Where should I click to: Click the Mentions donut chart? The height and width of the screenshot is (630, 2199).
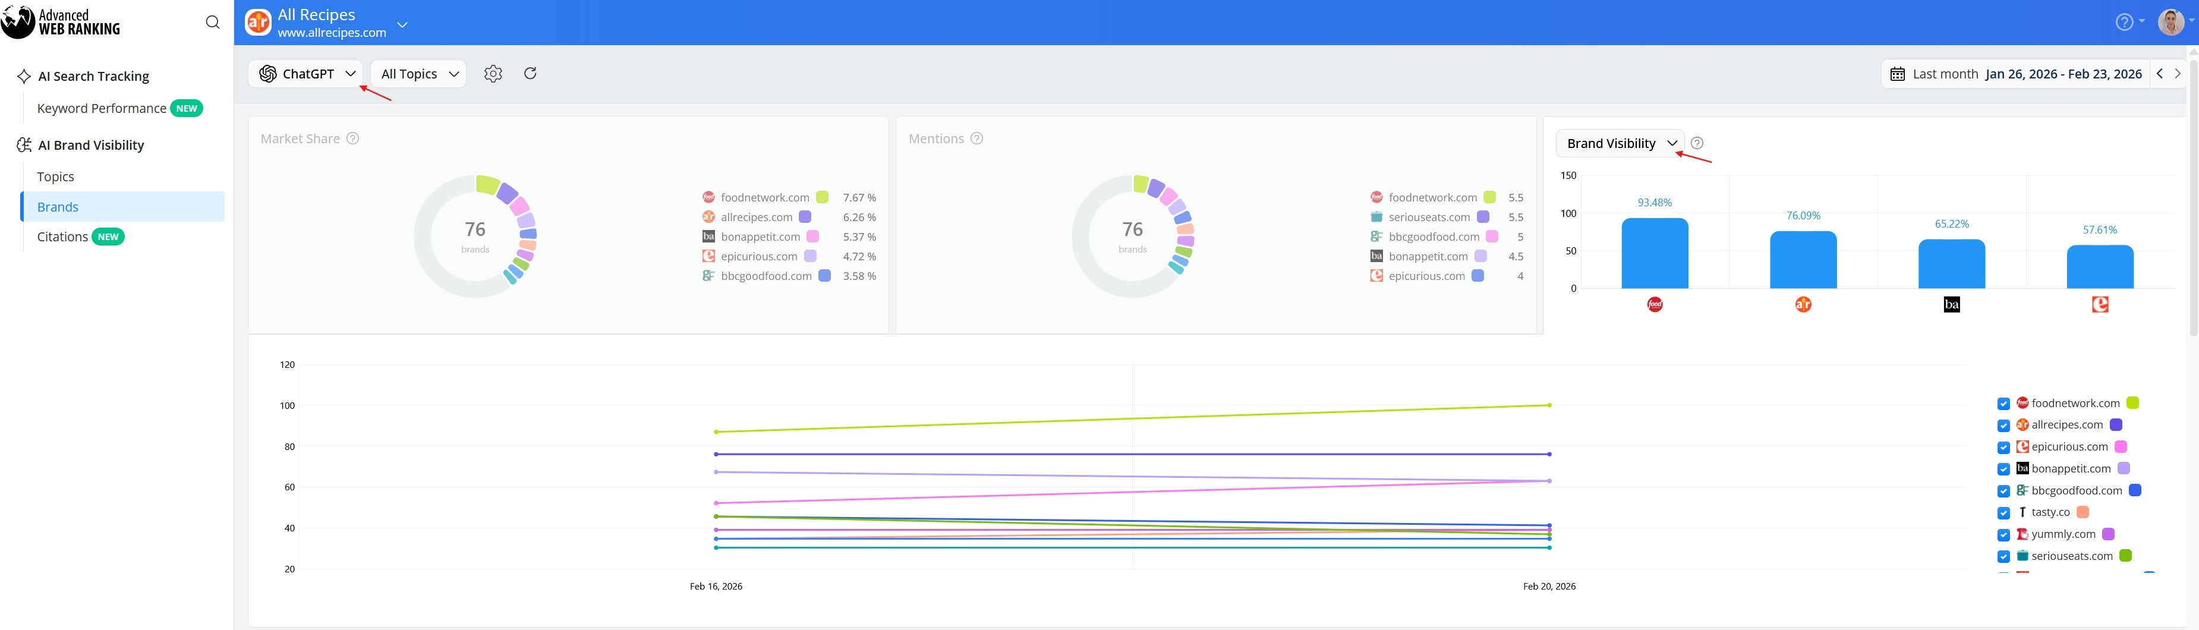point(1133,237)
